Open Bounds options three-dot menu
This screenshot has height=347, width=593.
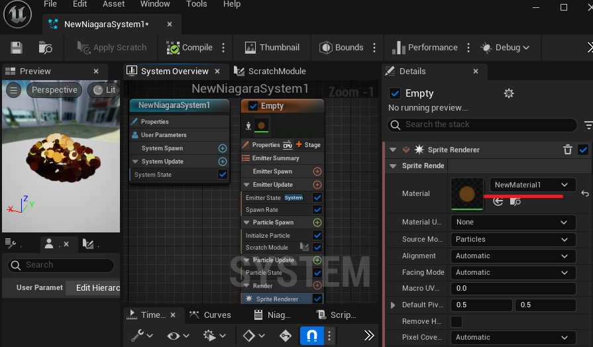coord(374,48)
